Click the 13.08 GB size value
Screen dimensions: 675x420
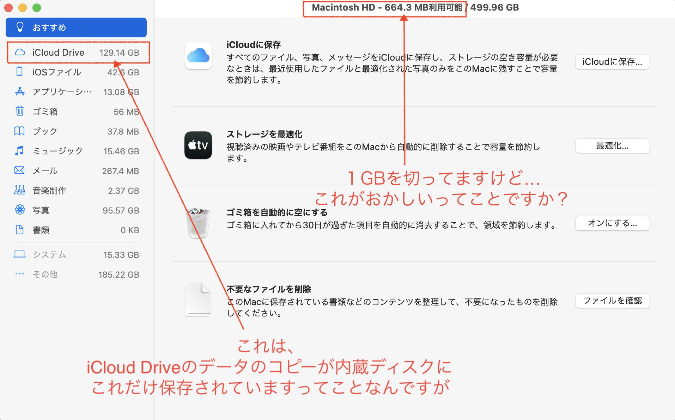[121, 92]
